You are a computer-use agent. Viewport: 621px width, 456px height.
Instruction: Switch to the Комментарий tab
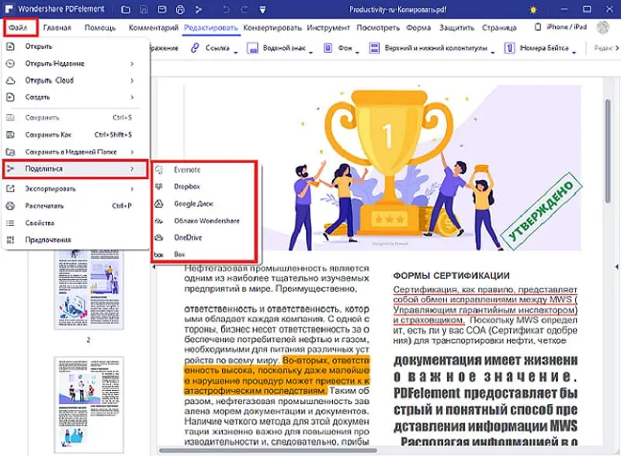click(153, 27)
